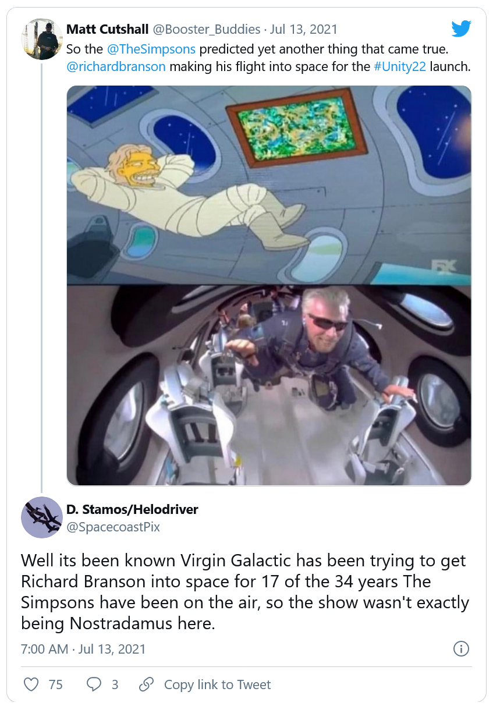Like the tweet with the heart icon
493x713 pixels.
point(31,684)
